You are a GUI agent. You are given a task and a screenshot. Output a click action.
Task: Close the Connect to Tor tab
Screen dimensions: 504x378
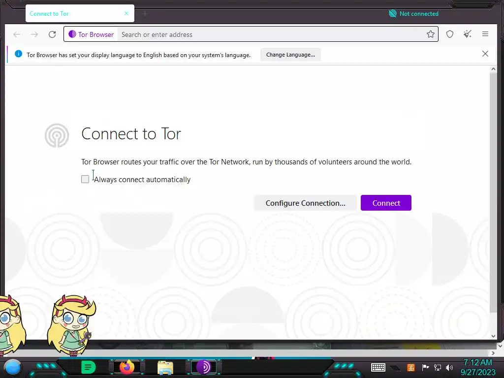tap(126, 13)
